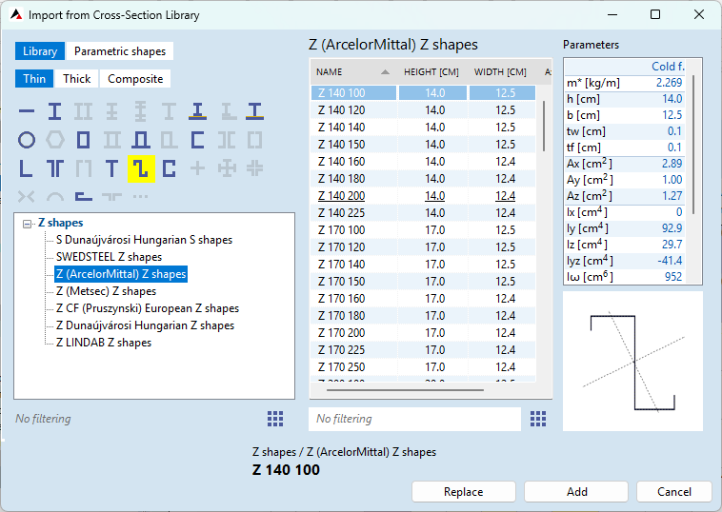Viewport: 722px width, 512px height.
Task: Click the section table horizontal scrollbar
Action: [405, 390]
